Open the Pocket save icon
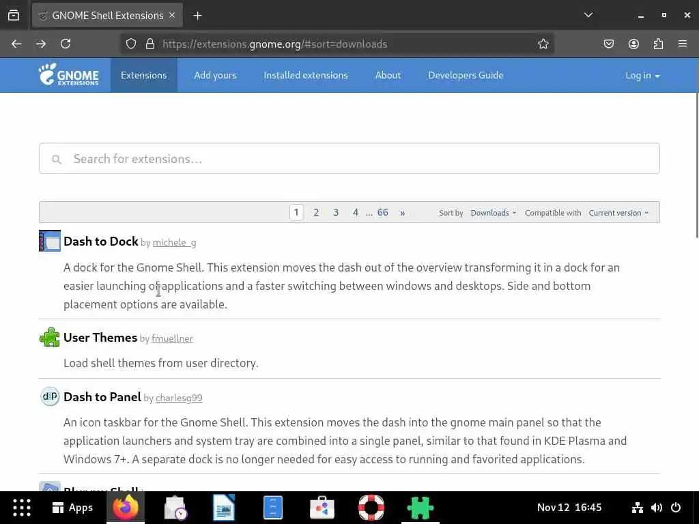Image resolution: width=699 pixels, height=524 pixels. [608, 44]
